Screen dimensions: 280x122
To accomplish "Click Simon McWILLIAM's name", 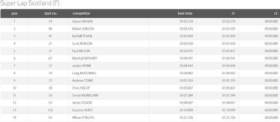I will point(85,95).
